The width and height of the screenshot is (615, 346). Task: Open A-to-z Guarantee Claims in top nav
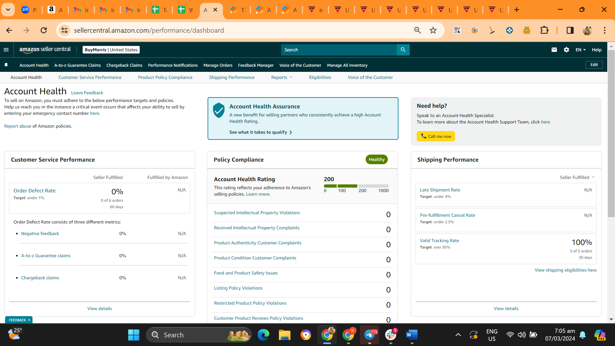[77, 65]
